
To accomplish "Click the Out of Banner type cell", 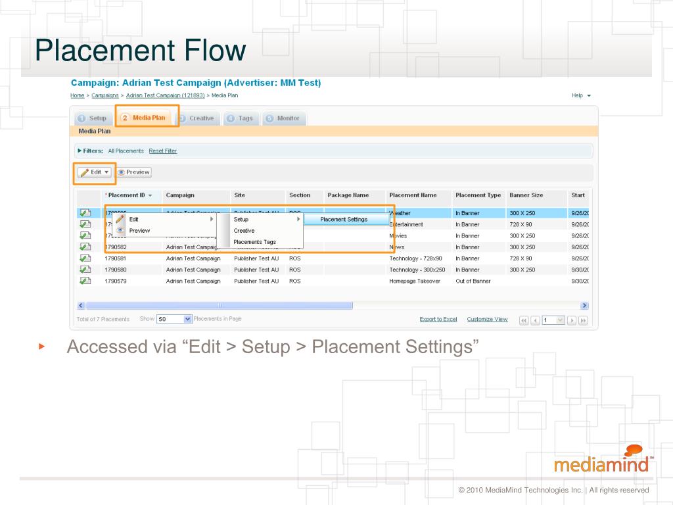I will coord(473,281).
